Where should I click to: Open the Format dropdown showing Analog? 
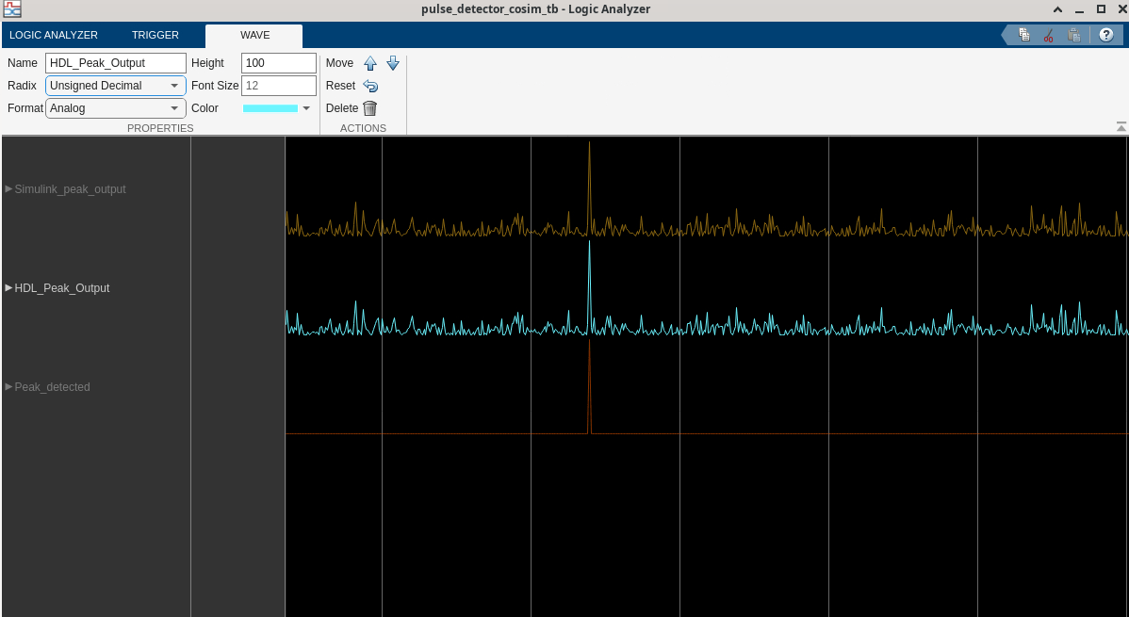(x=115, y=108)
